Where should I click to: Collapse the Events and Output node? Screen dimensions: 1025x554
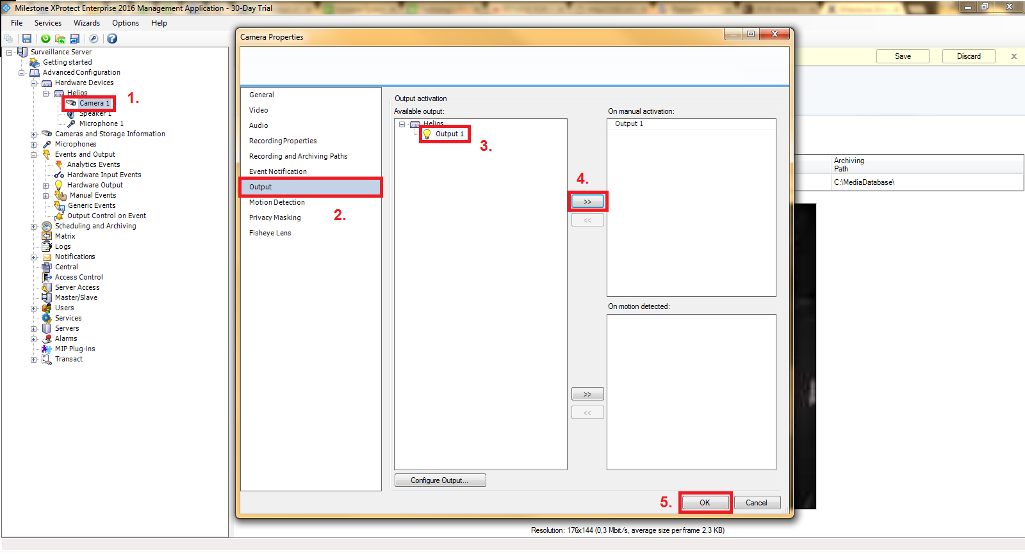point(33,155)
